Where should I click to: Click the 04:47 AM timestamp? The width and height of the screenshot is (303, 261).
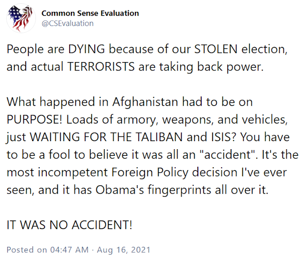(x=70, y=250)
